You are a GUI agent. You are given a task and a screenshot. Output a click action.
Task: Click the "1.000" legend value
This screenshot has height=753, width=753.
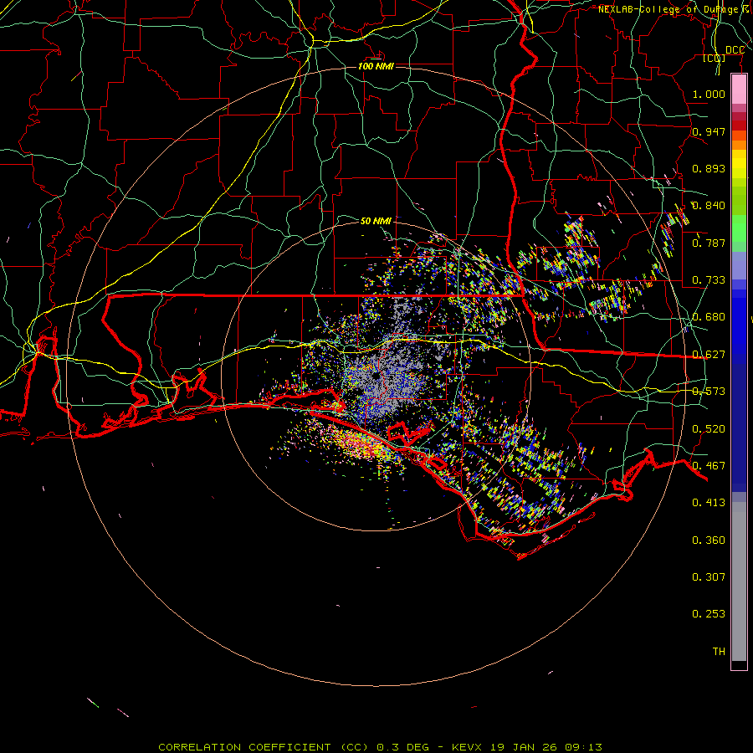click(709, 94)
